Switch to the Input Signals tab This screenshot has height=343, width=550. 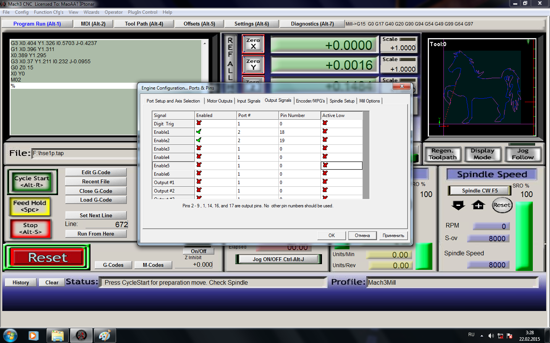pos(249,101)
